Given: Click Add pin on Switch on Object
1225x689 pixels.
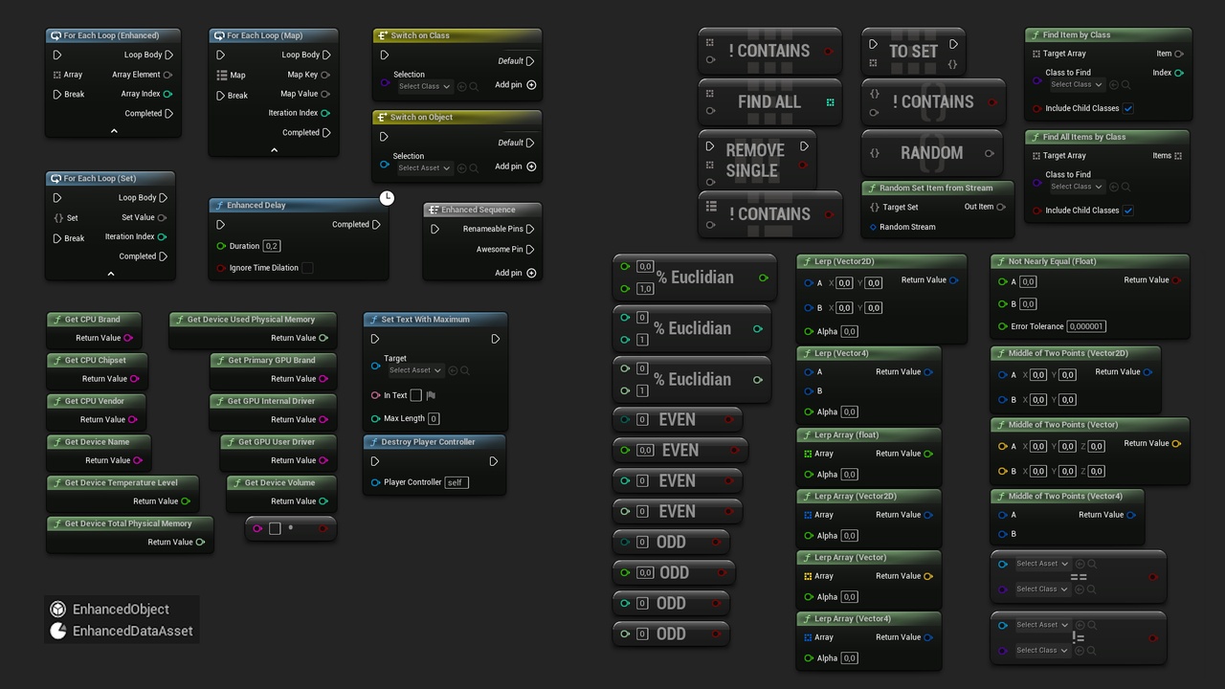Looking at the screenshot, I should (516, 167).
